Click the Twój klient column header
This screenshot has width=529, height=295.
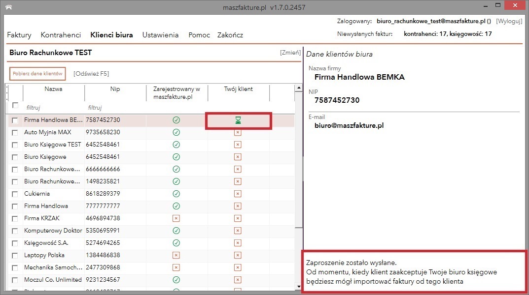click(238, 89)
